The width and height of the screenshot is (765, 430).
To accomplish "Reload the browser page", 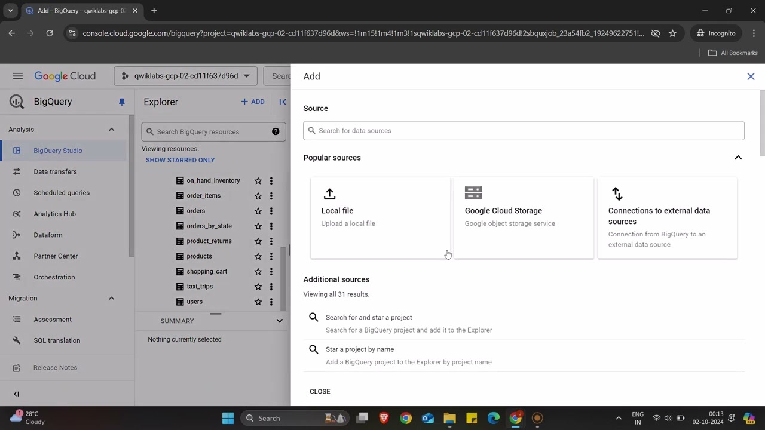I will pyautogui.click(x=50, y=33).
